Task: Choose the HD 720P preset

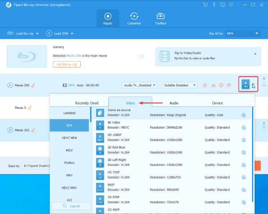Action: 173,175
